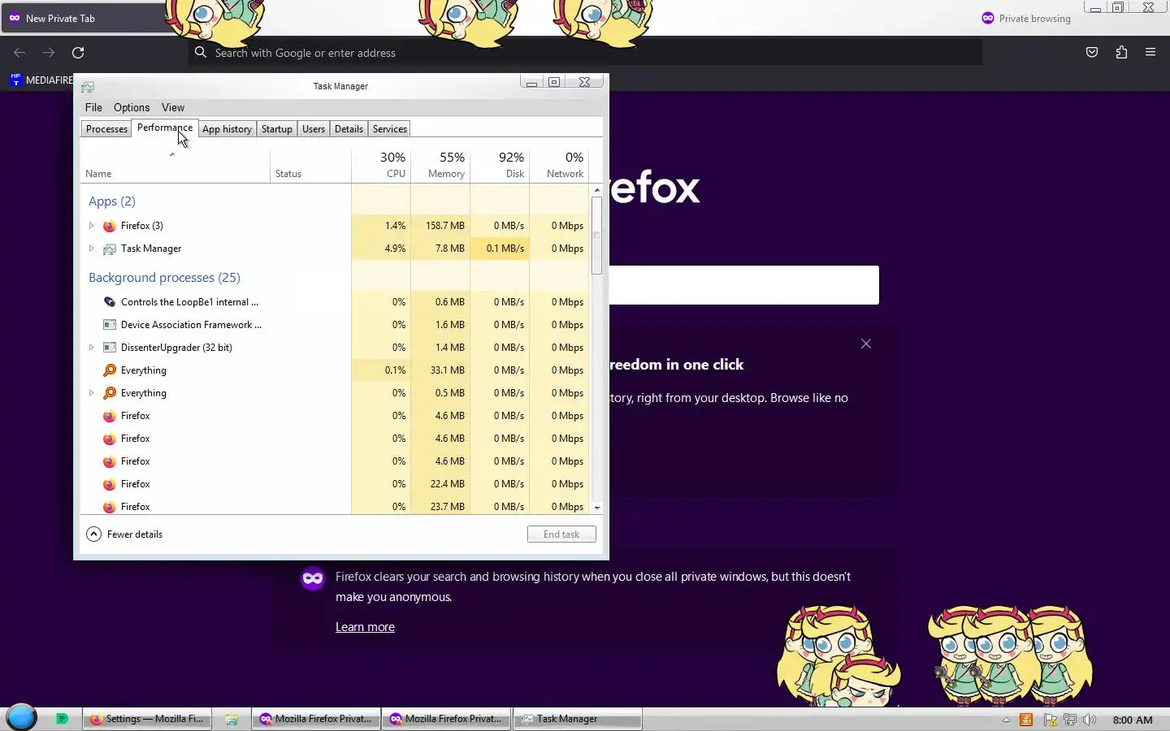This screenshot has height=731, width=1170.
Task: Expand the Task Manager app row
Action: pos(91,249)
